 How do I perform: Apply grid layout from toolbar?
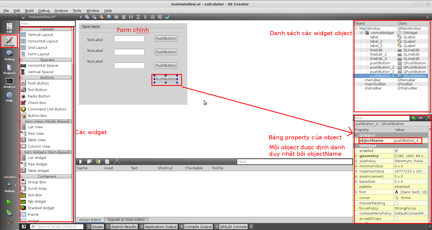pyautogui.click(x=153, y=17)
